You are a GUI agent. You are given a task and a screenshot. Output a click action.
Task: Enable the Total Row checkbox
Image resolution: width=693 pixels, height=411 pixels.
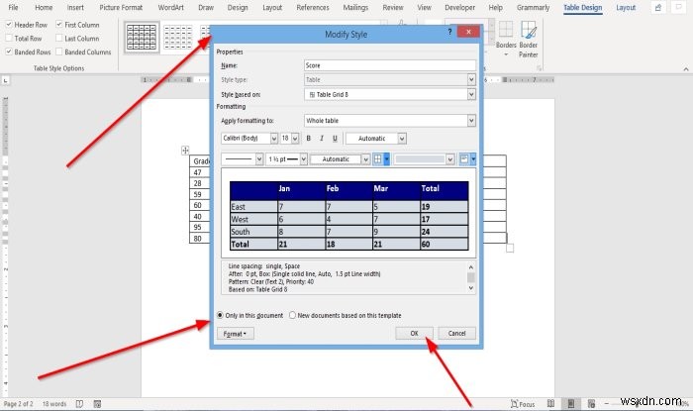point(9,38)
